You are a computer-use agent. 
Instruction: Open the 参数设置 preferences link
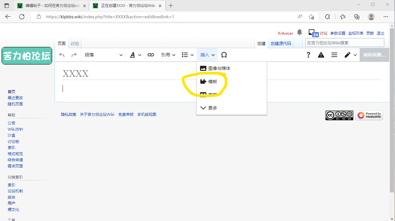coord(338,33)
